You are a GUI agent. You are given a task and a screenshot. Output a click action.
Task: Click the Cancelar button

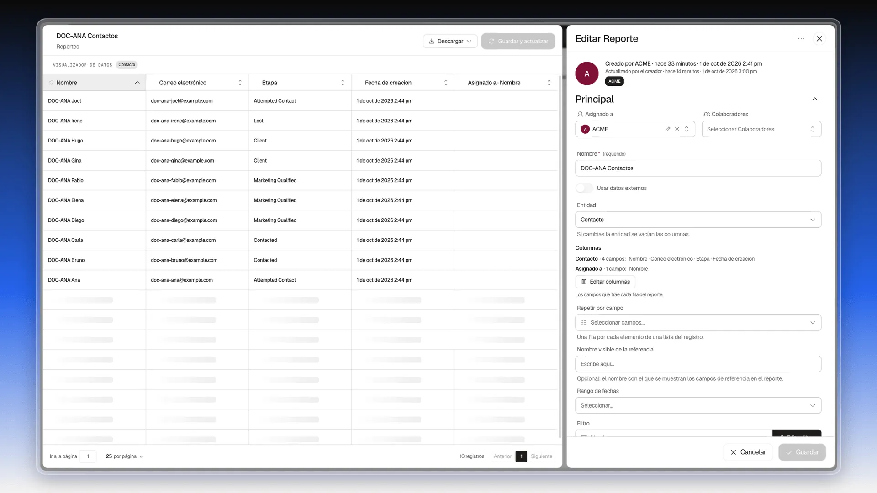(x=748, y=452)
